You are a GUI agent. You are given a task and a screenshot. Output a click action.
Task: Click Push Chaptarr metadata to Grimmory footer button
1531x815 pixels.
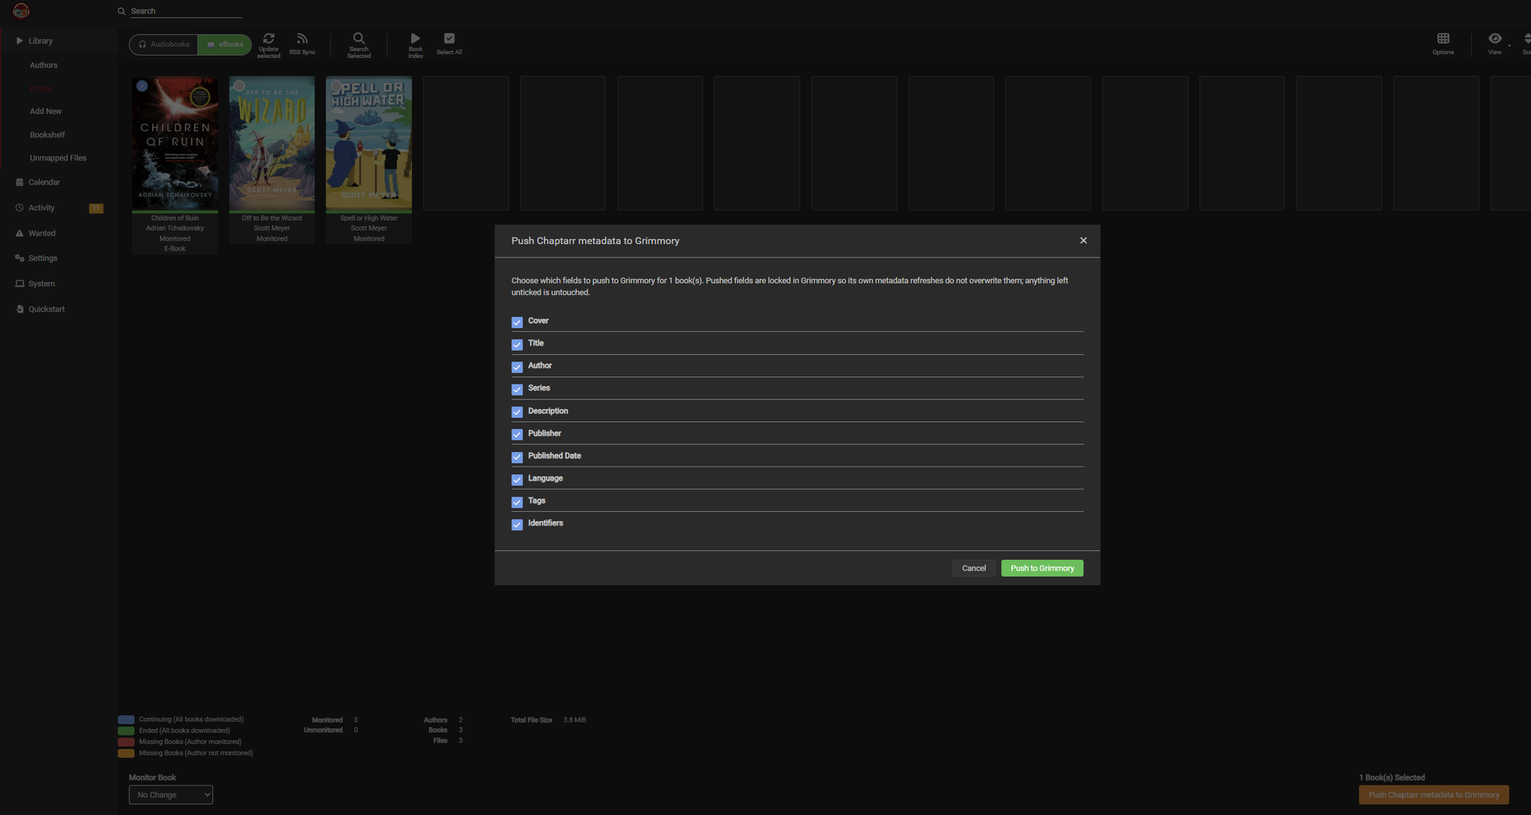point(1433,794)
